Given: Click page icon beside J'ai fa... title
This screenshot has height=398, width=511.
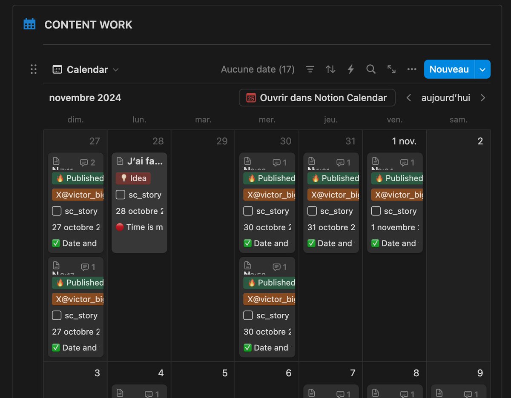Looking at the screenshot, I should click(x=120, y=161).
